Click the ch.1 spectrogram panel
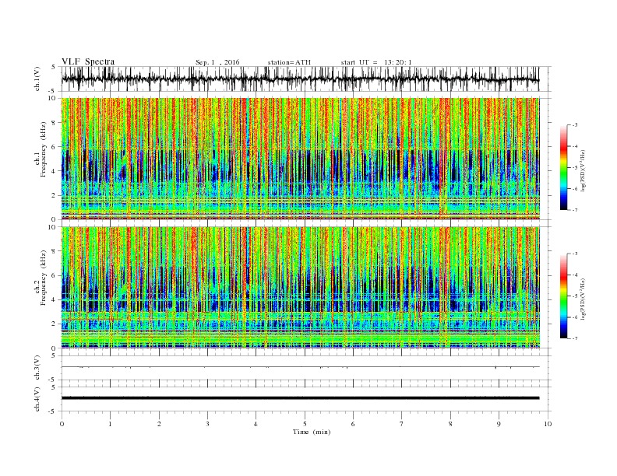Screen dimensions: 617x476 click(x=300, y=159)
